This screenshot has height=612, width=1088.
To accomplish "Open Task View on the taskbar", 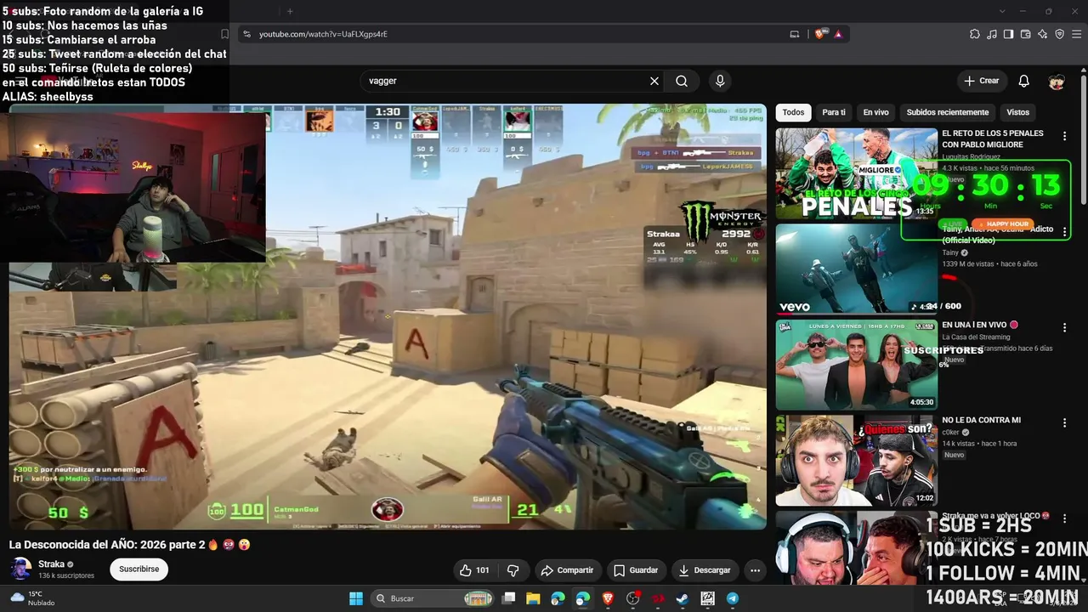I will pyautogui.click(x=508, y=598).
